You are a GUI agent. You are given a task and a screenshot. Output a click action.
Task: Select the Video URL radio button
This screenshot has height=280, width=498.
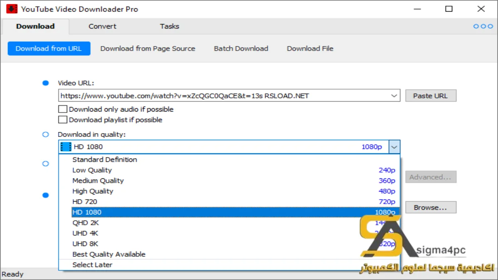46,83
